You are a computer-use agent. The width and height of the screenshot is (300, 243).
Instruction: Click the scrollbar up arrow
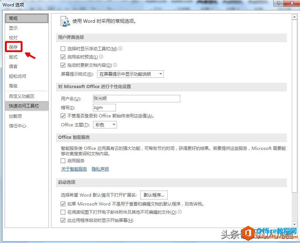[x=294, y=17]
